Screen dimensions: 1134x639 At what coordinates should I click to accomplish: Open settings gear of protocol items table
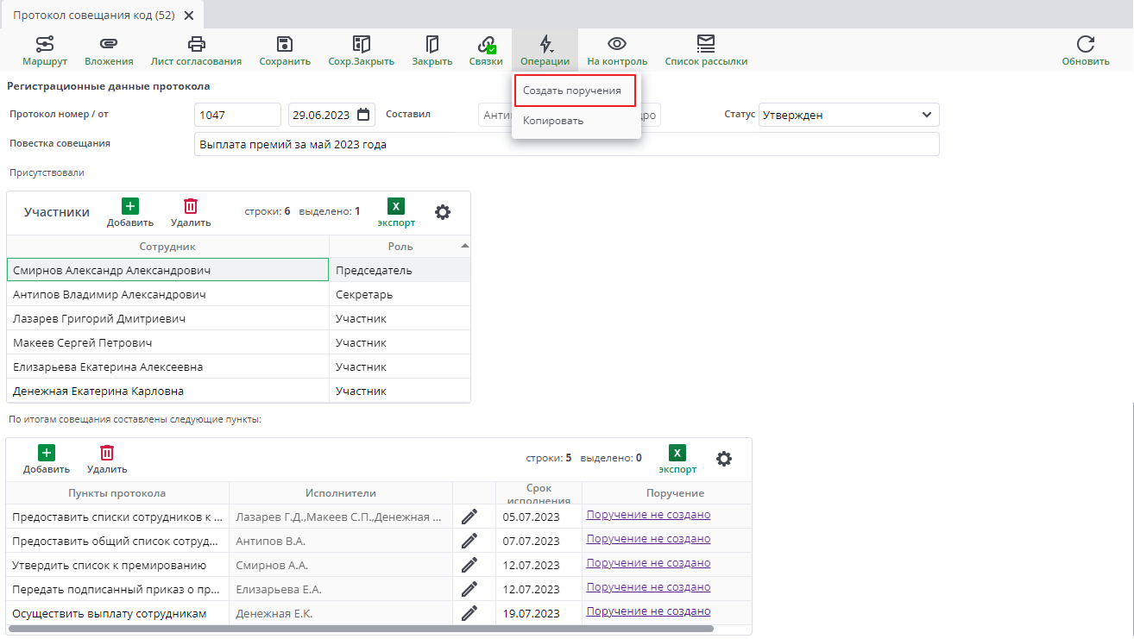click(724, 459)
